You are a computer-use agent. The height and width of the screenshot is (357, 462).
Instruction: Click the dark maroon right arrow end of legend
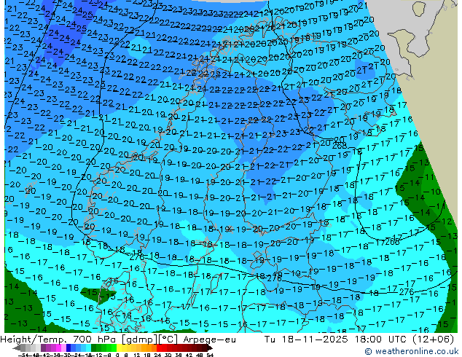point(210,348)
